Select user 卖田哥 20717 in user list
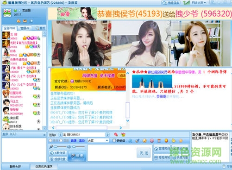The width and height of the screenshot is (232, 170). point(22,120)
